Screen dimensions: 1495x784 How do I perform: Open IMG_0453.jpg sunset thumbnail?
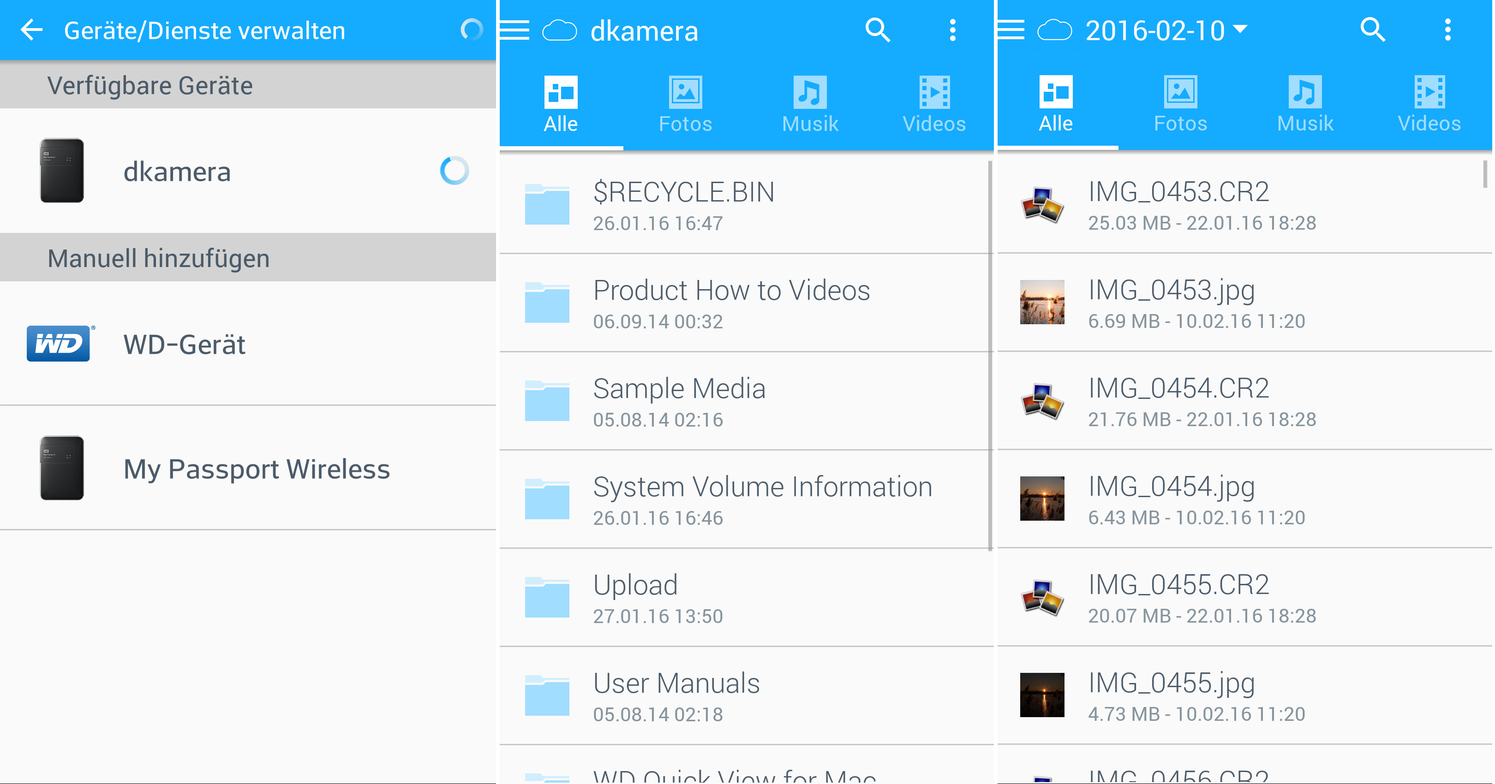1042,302
